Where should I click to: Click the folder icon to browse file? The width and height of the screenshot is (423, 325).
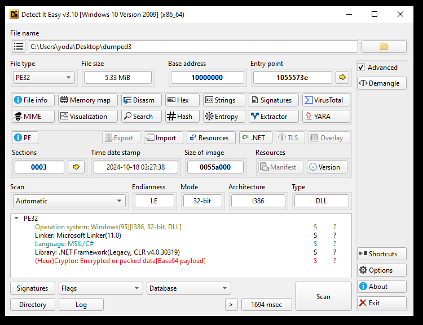(x=384, y=46)
